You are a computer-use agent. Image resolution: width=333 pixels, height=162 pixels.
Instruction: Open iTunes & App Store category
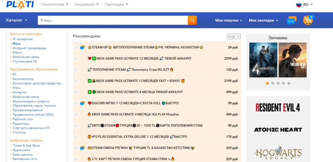point(26,145)
